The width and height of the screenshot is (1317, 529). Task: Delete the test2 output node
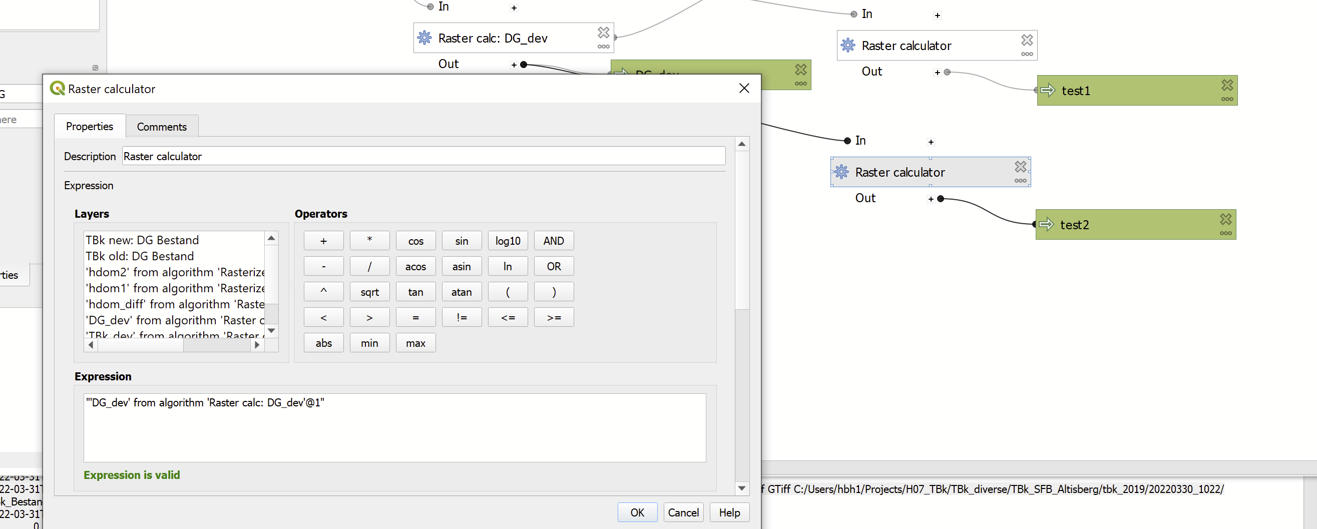[x=1225, y=219]
